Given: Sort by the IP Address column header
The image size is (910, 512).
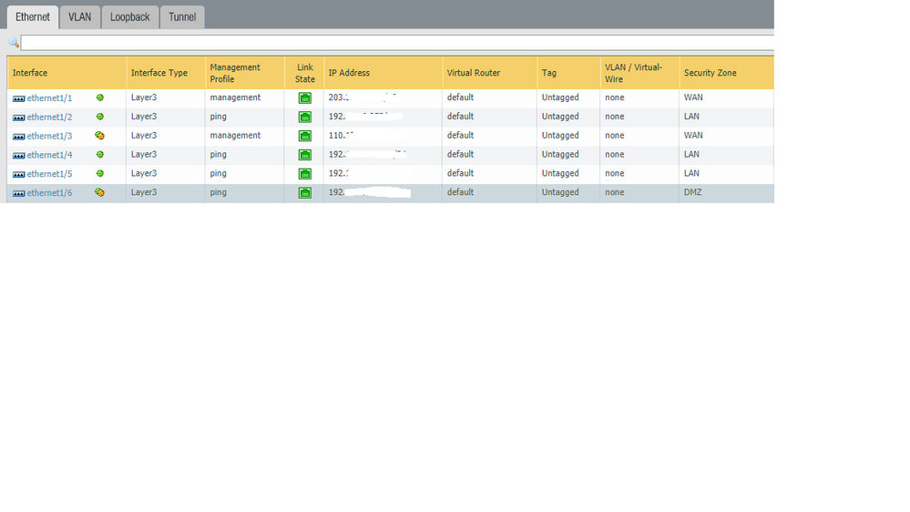Looking at the screenshot, I should pyautogui.click(x=383, y=73).
